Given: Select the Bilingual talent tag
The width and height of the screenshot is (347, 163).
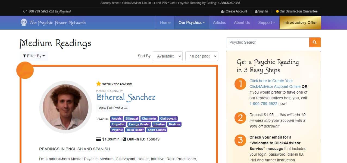Looking at the screenshot, I should coord(132,119).
